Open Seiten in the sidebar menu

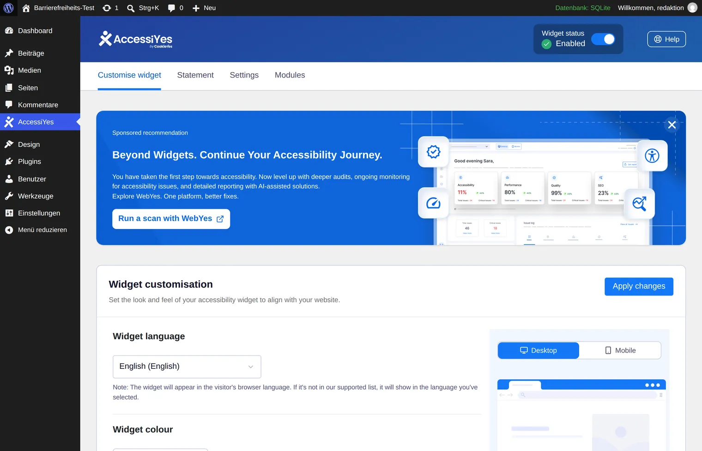[40, 88]
